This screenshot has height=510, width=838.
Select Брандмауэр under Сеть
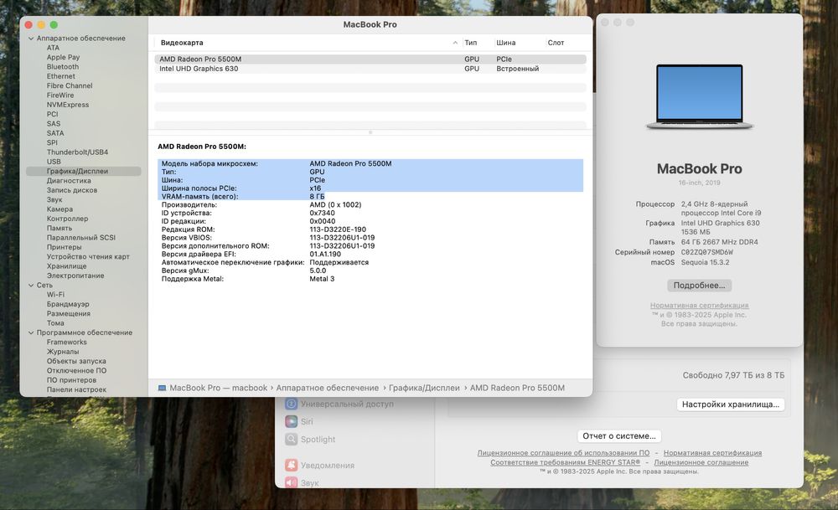[x=68, y=304]
